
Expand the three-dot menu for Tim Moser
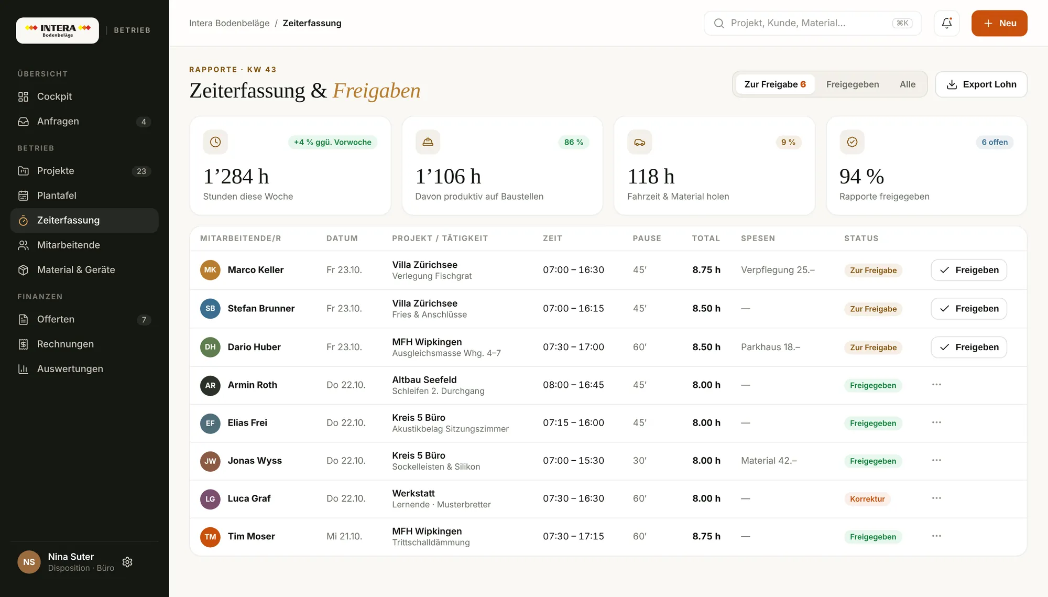click(936, 536)
